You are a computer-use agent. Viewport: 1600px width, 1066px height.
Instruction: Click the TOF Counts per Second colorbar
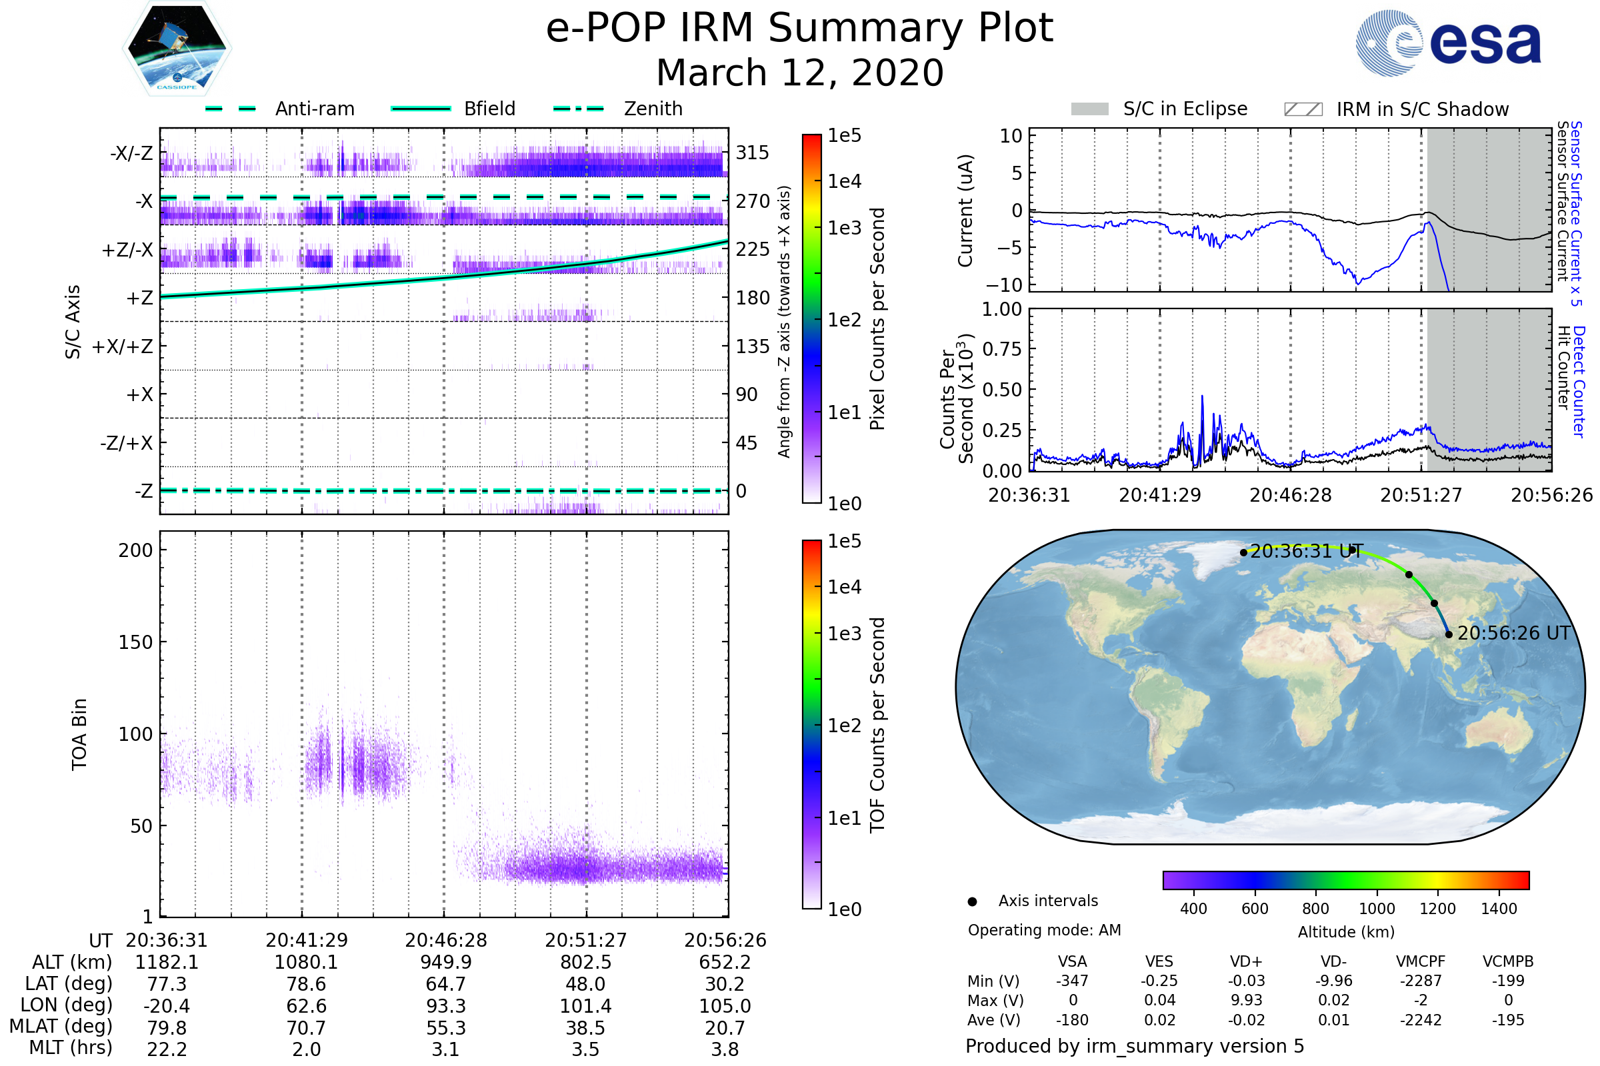coord(811,724)
